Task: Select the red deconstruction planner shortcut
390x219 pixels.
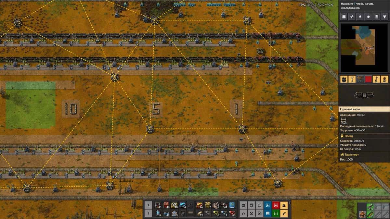Action: (x=276, y=205)
